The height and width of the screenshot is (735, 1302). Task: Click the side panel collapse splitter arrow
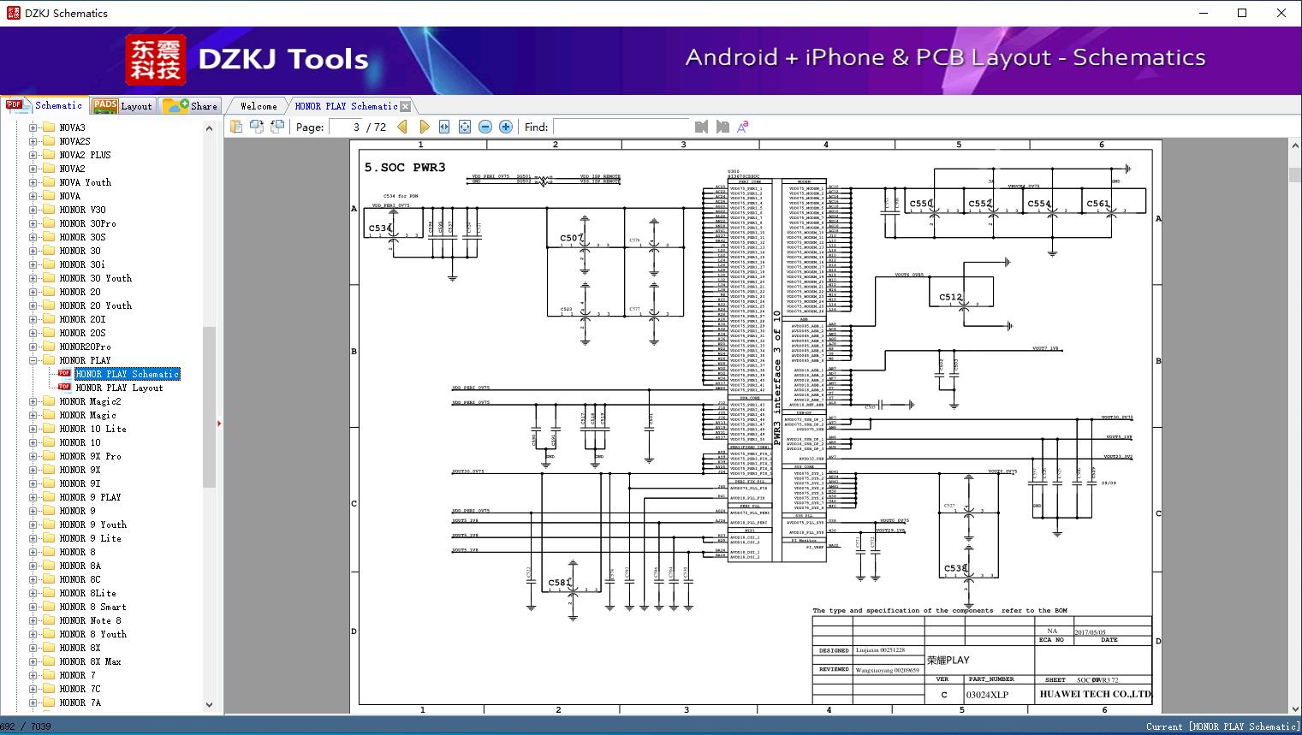tap(219, 423)
